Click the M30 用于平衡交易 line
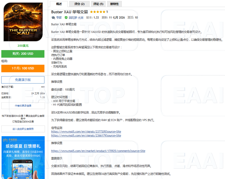This screenshot has height=179, width=225. [x=63, y=101]
